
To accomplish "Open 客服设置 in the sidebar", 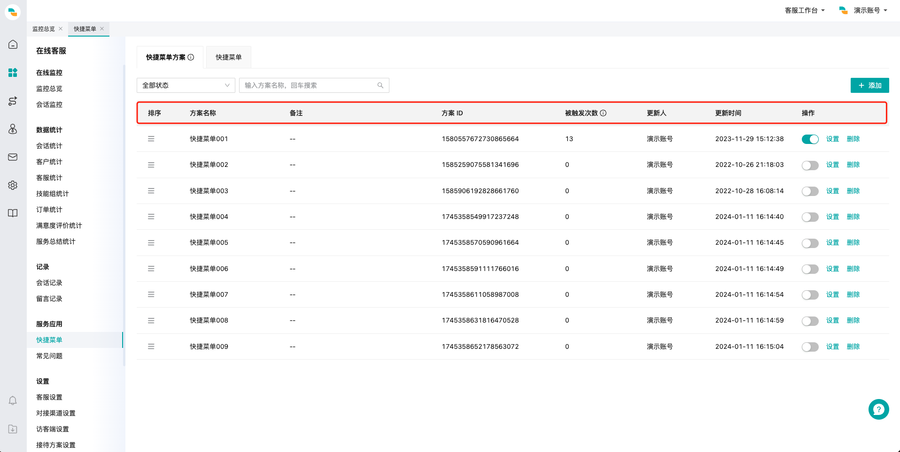I will pos(49,397).
